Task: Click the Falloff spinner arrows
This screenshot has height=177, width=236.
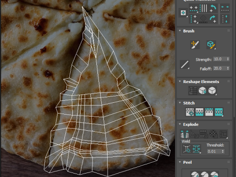Action: (x=228, y=68)
